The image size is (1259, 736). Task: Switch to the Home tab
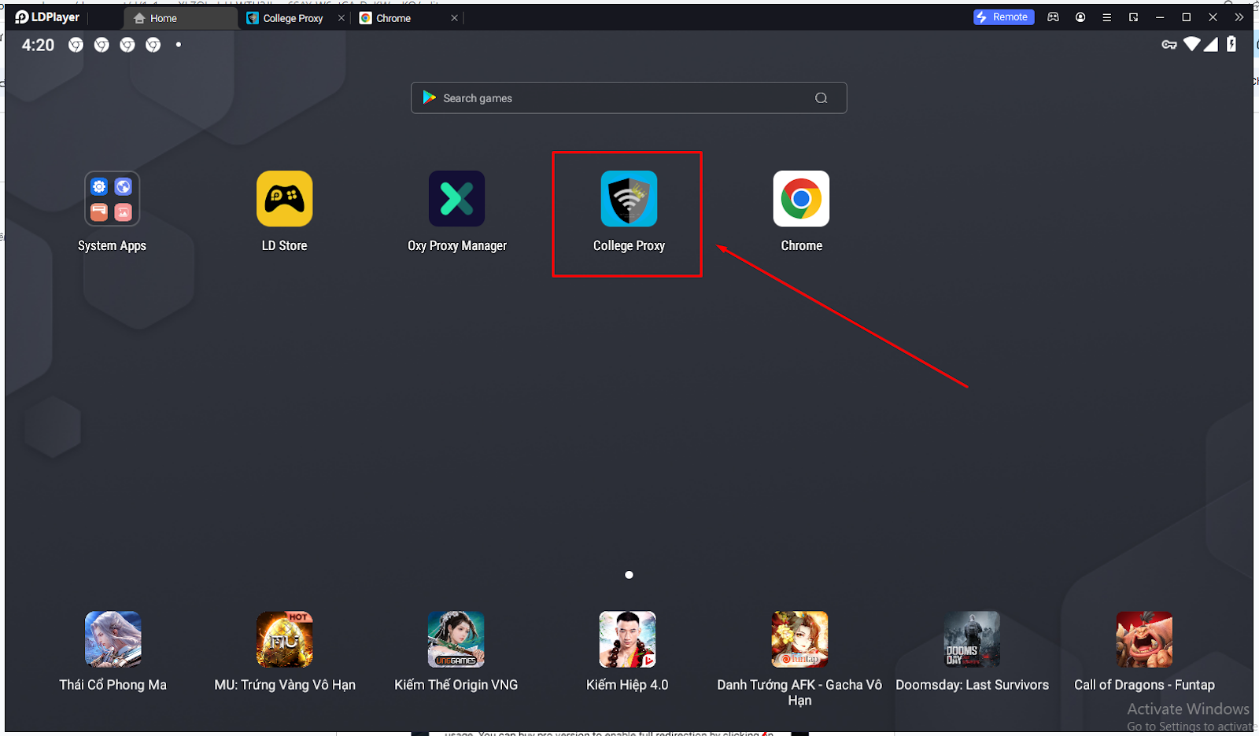click(x=181, y=18)
